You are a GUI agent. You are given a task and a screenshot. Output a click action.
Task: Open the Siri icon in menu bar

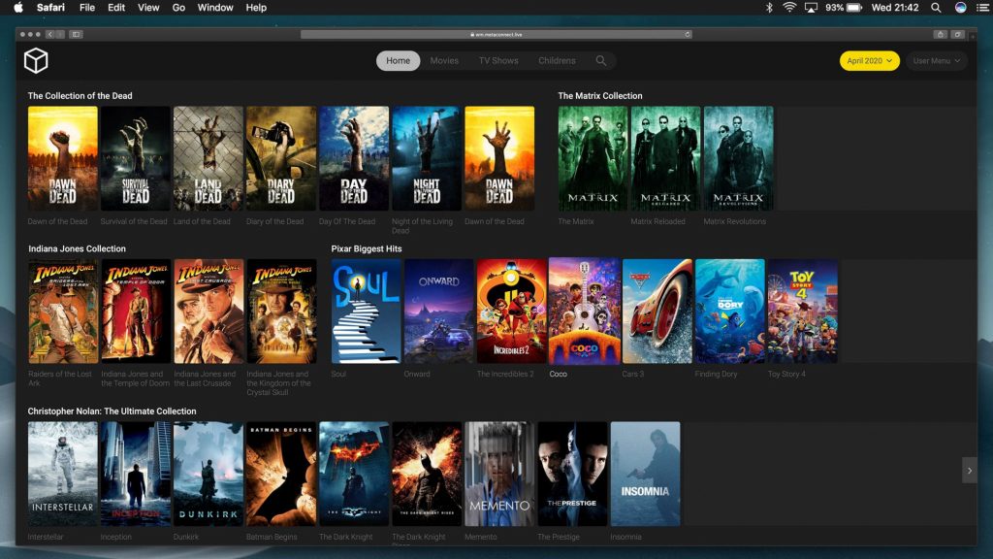[960, 8]
